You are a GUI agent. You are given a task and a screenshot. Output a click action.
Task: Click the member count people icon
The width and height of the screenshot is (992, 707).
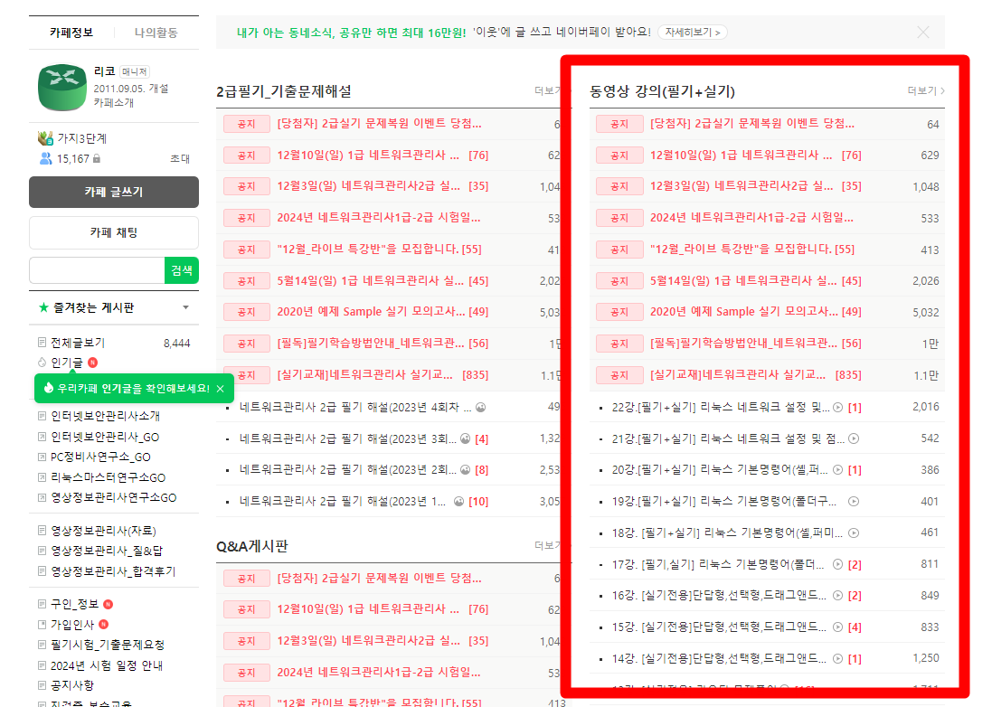click(x=45, y=158)
